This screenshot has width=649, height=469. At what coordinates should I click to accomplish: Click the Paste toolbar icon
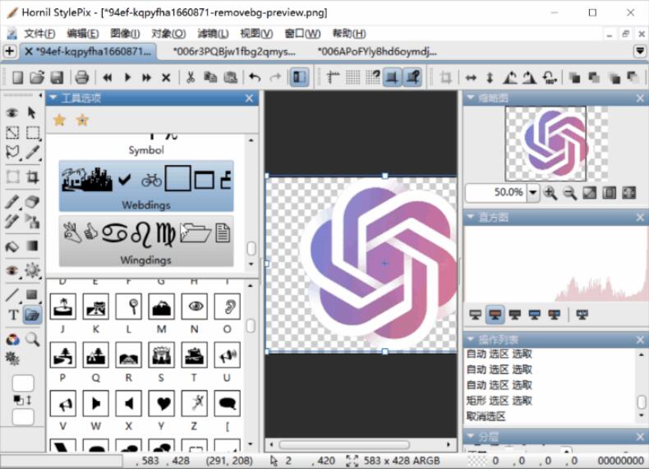[x=230, y=77]
